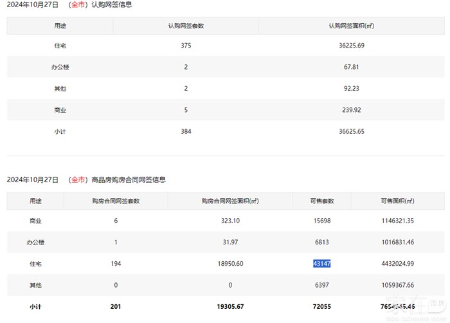Click the 15698 available units cell
This screenshot has height=323, width=450.
point(321,221)
